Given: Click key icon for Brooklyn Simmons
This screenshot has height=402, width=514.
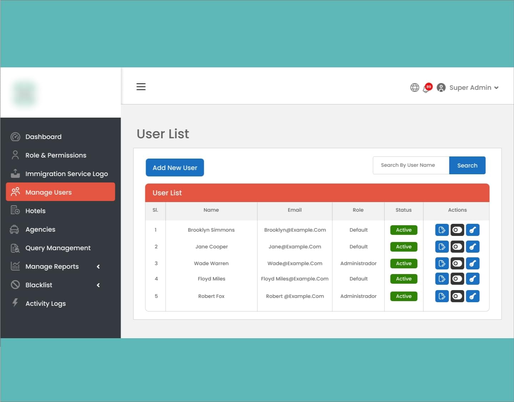Looking at the screenshot, I should [x=473, y=230].
